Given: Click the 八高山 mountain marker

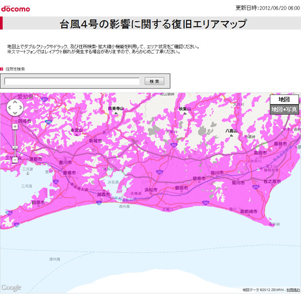Looking at the screenshot, I should [x=231, y=131].
